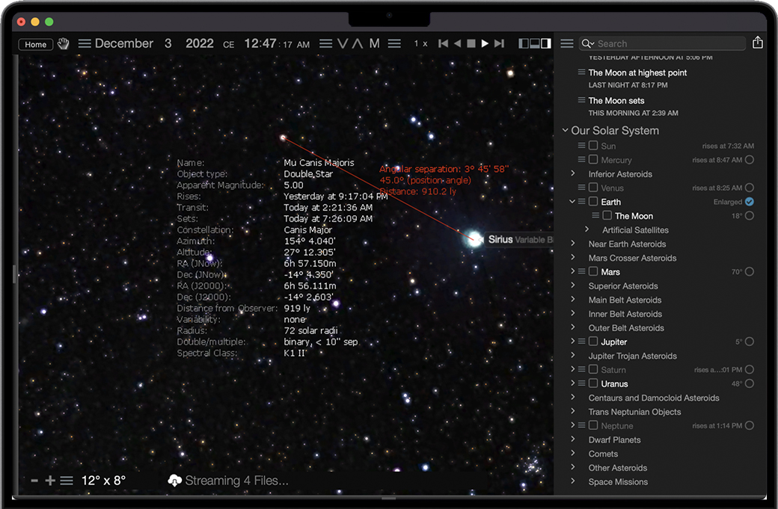Uncheck the Earth Enlarged blue toggle
The image size is (778, 509).
coord(749,202)
